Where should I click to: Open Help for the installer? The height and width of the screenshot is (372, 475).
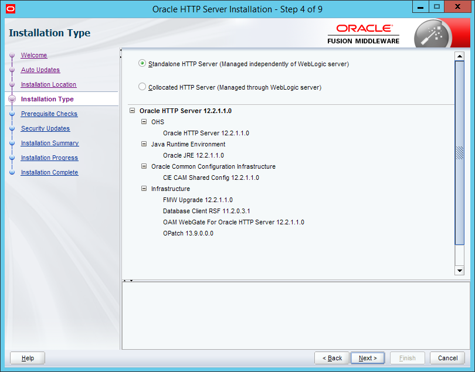coord(28,358)
